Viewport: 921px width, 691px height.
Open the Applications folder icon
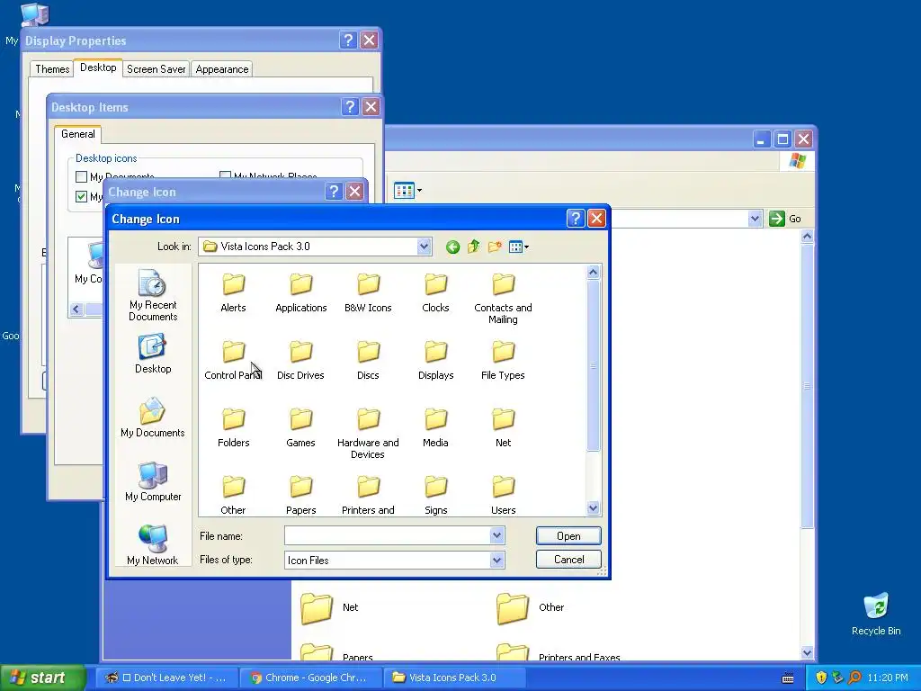pyautogui.click(x=300, y=293)
